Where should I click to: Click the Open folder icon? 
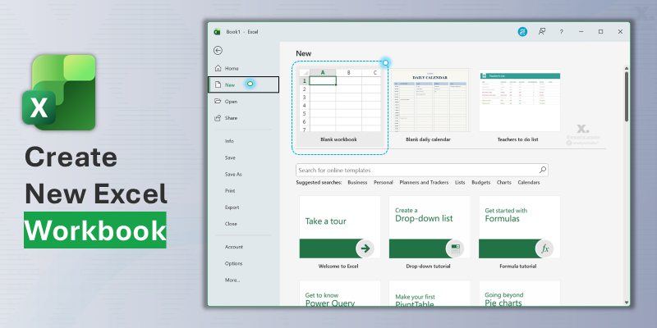217,102
